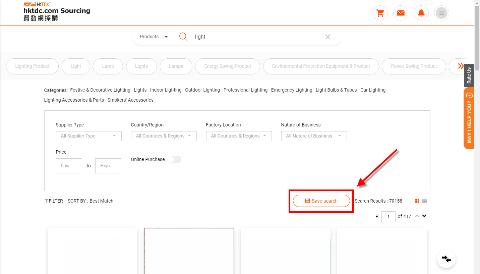Open the messages envelope icon
This screenshot has width=480, height=274.
[x=401, y=13]
